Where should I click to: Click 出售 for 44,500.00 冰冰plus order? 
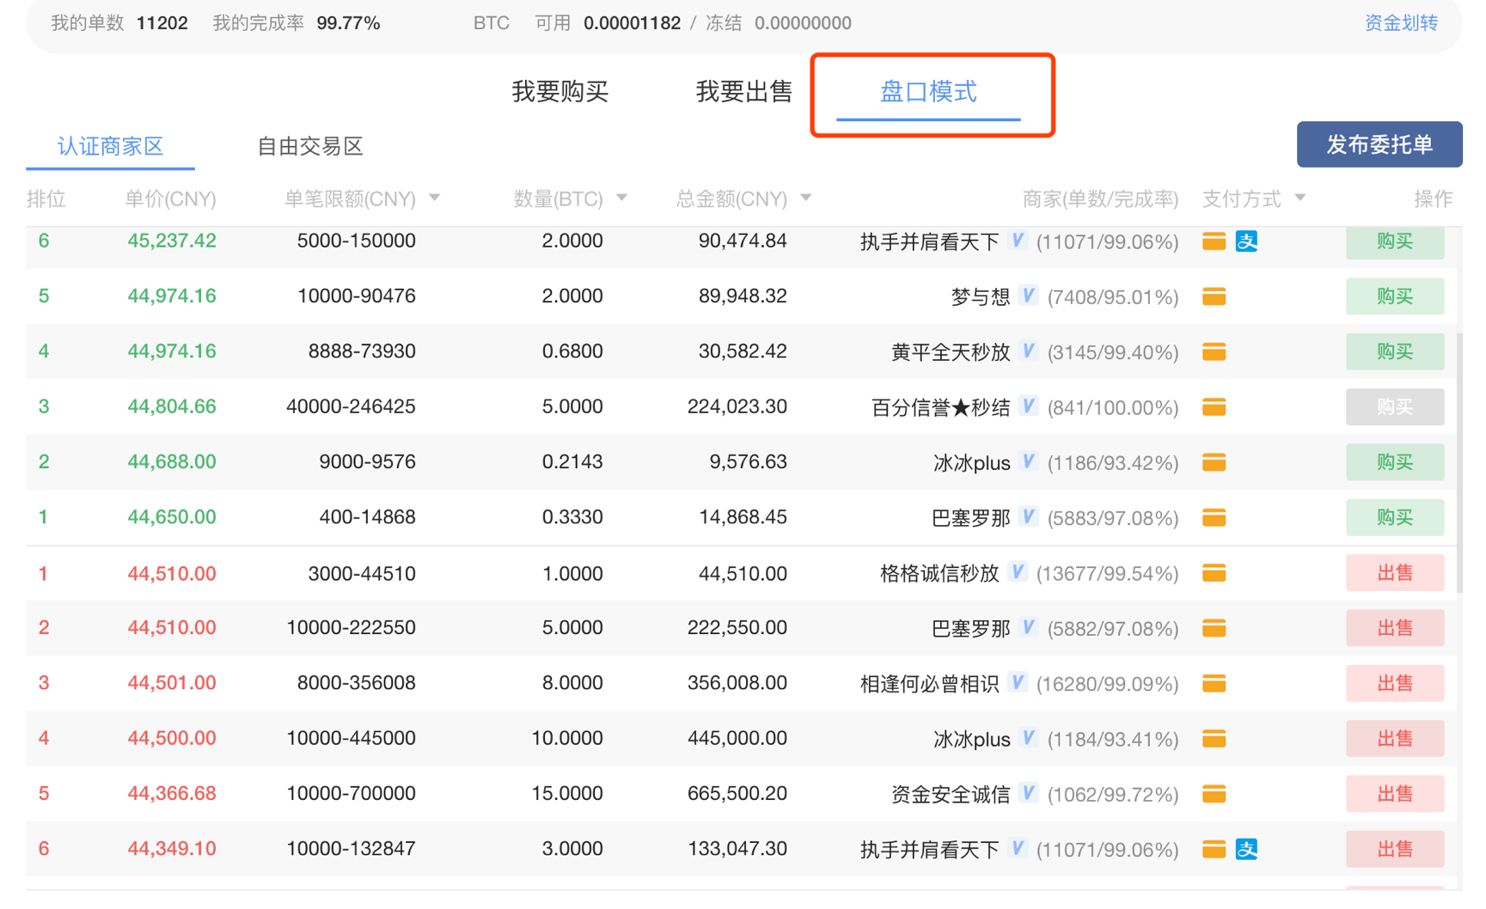(1395, 738)
